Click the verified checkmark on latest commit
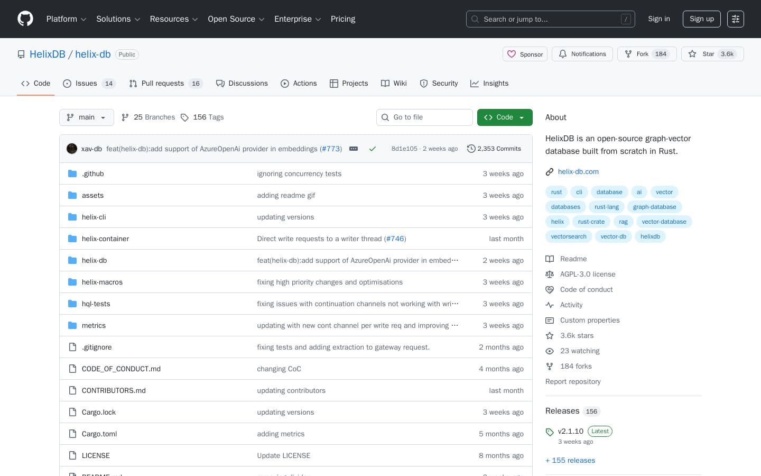The width and height of the screenshot is (761, 476). (373, 149)
